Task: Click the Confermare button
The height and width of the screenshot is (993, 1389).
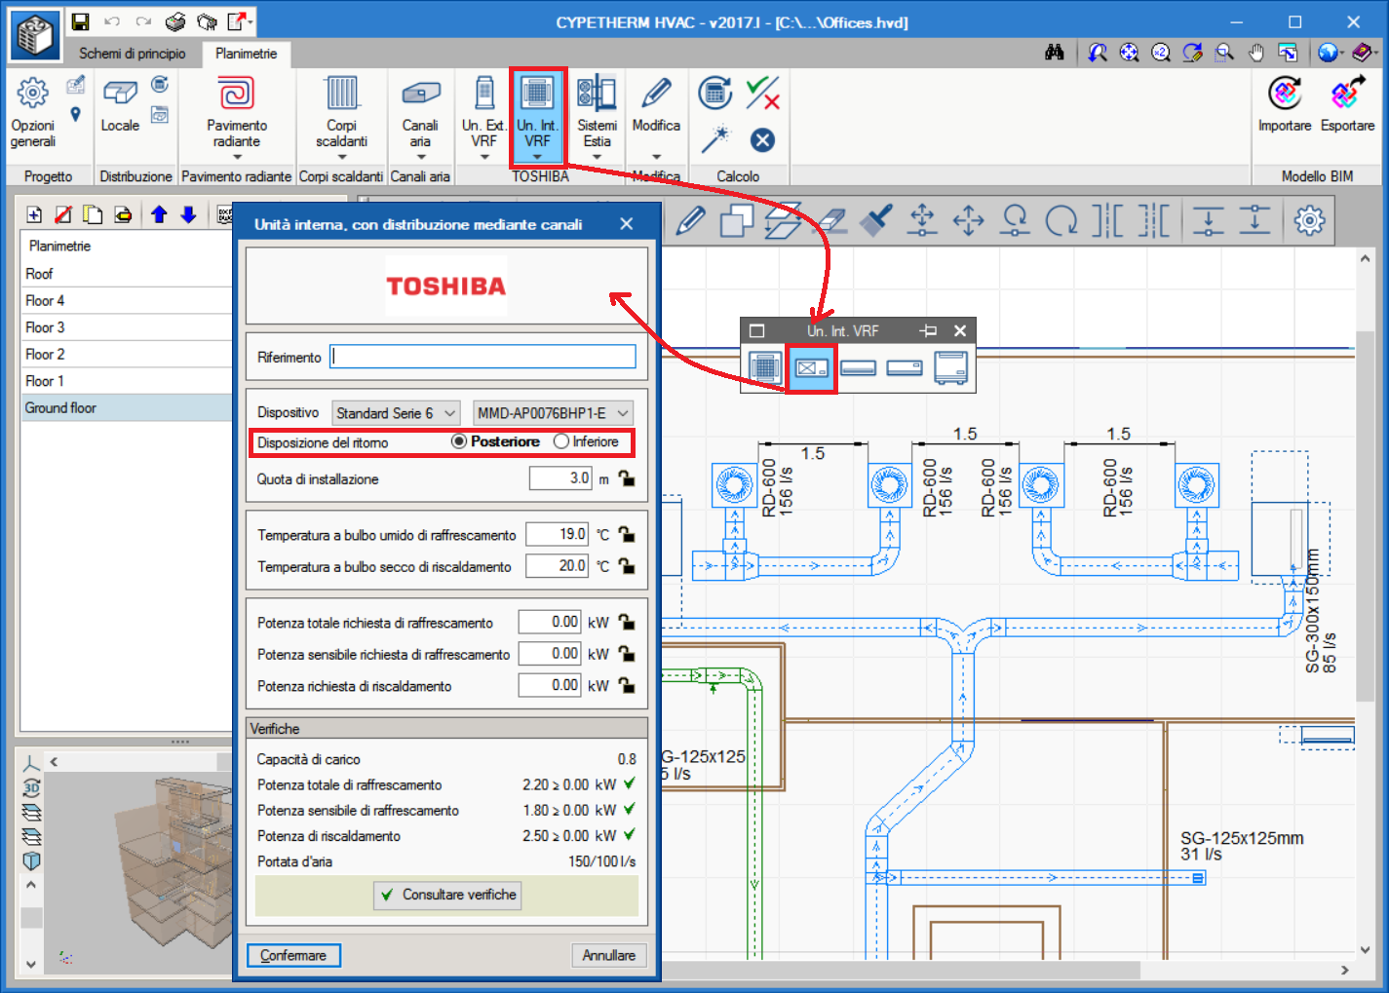Action: click(293, 955)
